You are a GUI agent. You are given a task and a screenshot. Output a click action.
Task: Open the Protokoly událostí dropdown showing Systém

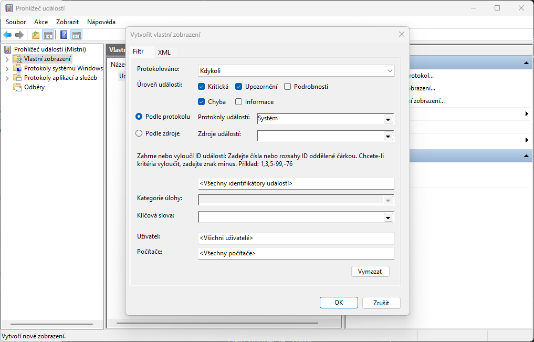tap(388, 119)
